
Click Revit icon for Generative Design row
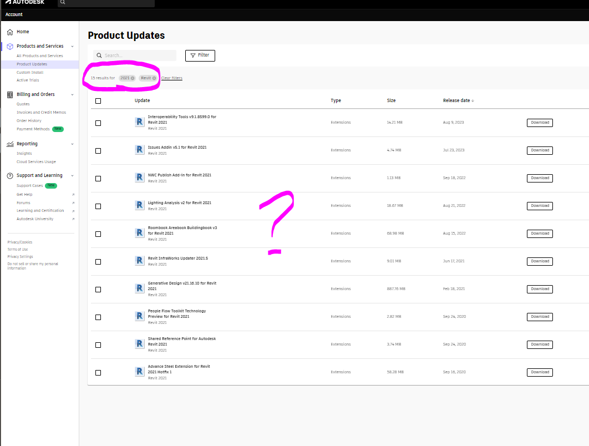pos(140,288)
